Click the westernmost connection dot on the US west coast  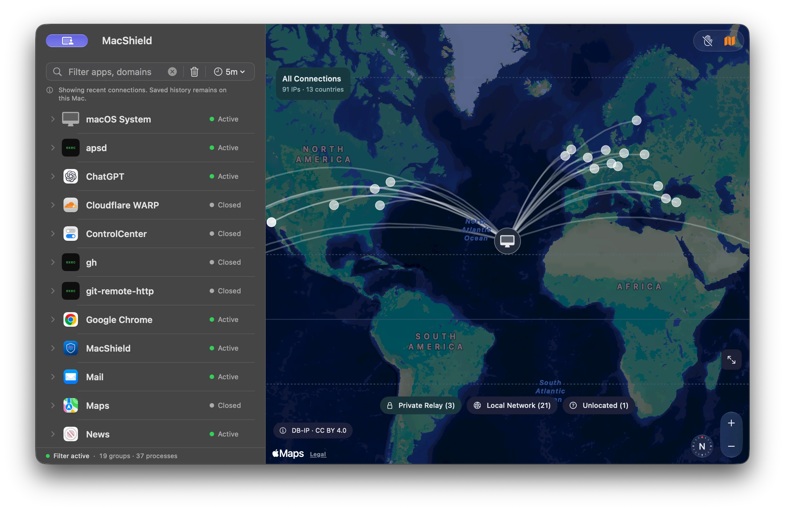coord(271,222)
